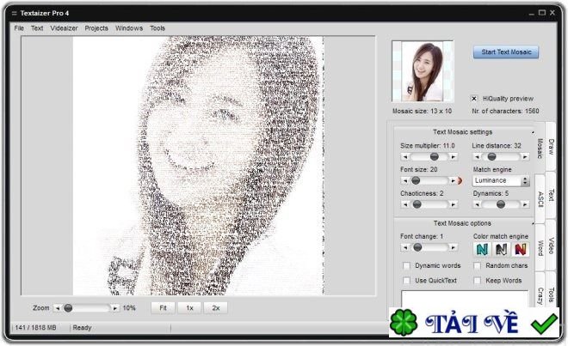Open the Tools menu
The height and width of the screenshot is (346, 568).
tap(157, 28)
